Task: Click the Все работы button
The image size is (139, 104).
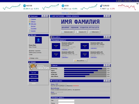Action: [80, 61]
